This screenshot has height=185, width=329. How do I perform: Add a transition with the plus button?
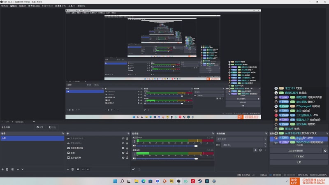tap(255, 150)
